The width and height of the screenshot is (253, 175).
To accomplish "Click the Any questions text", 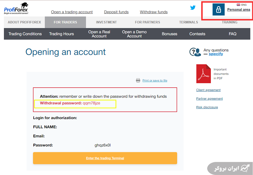I will (216, 50).
